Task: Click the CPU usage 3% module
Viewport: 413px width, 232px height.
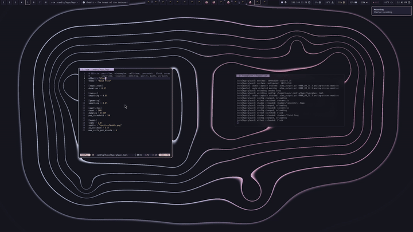Action: pos(318,2)
